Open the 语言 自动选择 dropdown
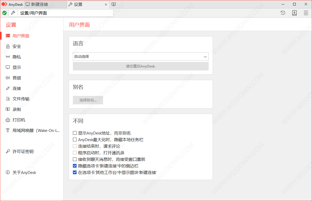This screenshot has height=201, width=312. tap(141, 57)
